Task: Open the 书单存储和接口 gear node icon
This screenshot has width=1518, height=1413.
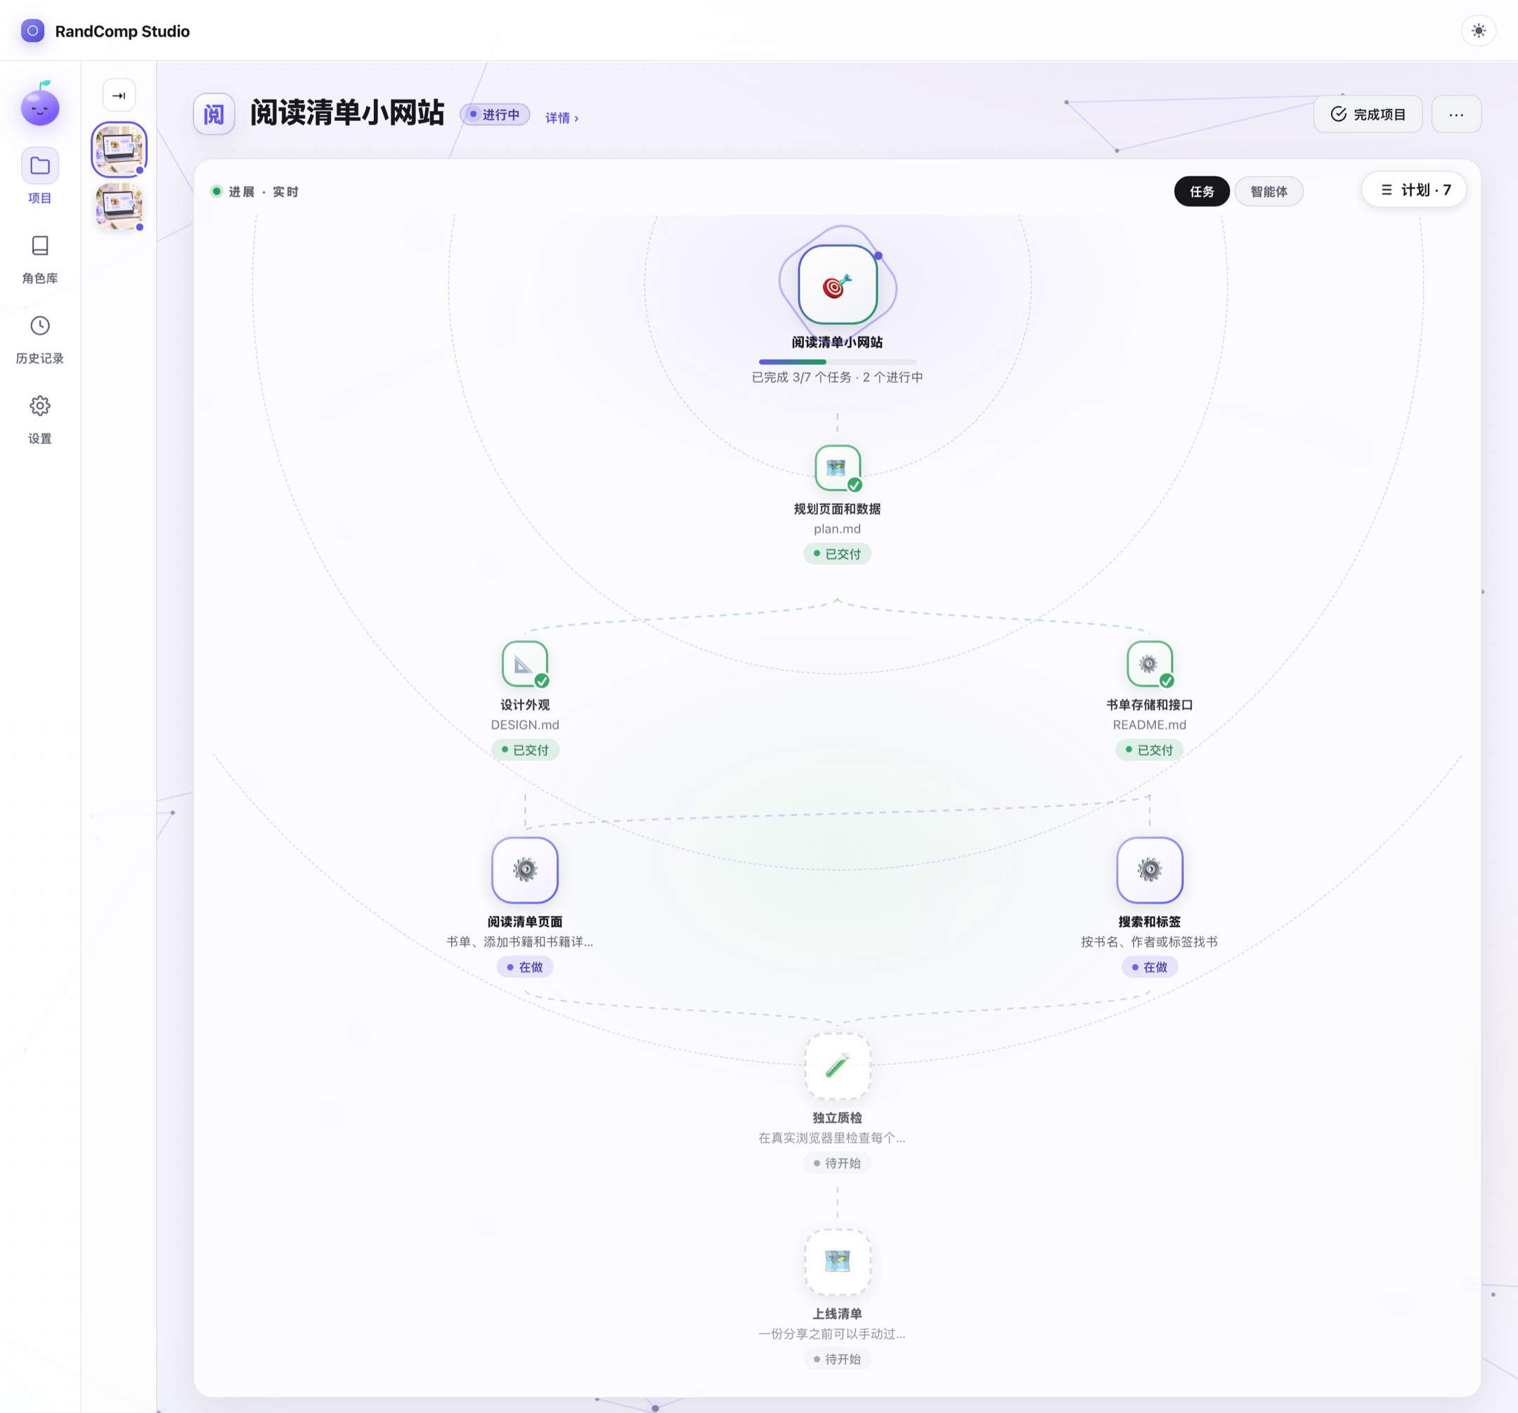Action: 1149,664
